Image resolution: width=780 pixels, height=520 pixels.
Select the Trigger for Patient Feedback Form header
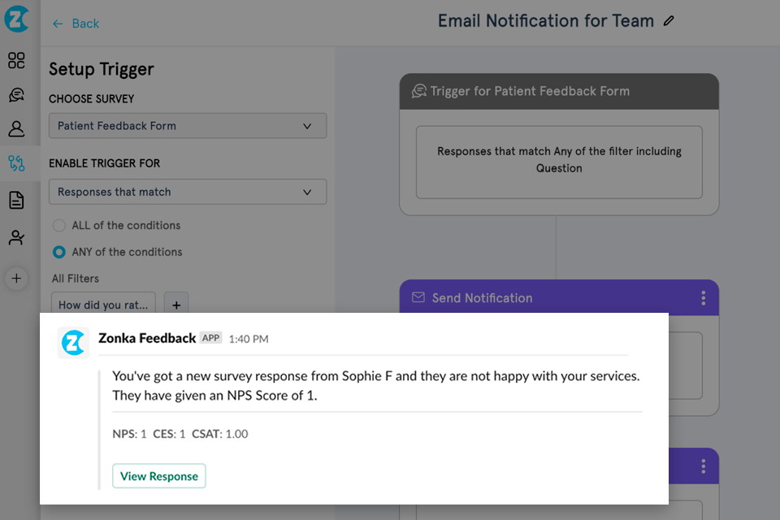pos(559,91)
